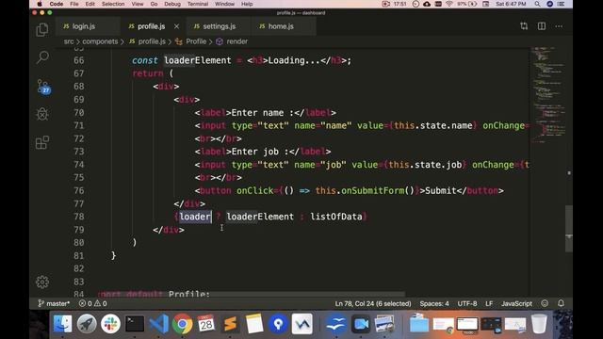Open the File menu
Screen dimensions: 603x339
(74, 4)
